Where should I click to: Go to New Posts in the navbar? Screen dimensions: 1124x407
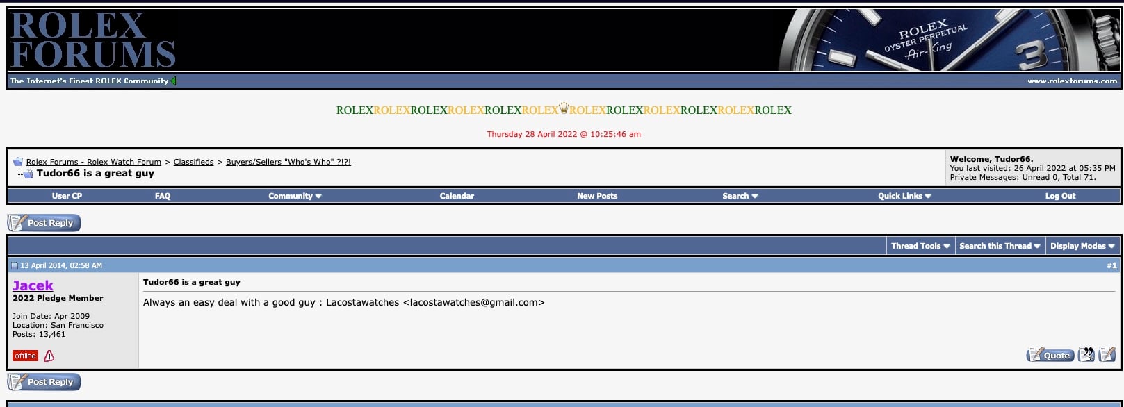point(596,196)
